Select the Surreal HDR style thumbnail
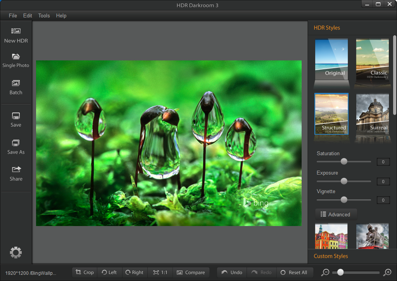The height and width of the screenshot is (281, 397). point(372,114)
